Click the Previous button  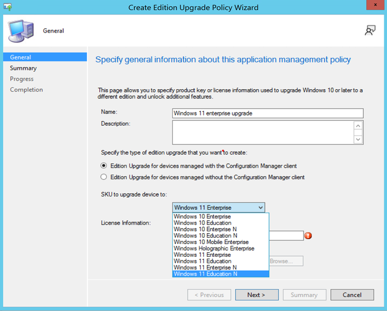209,294
